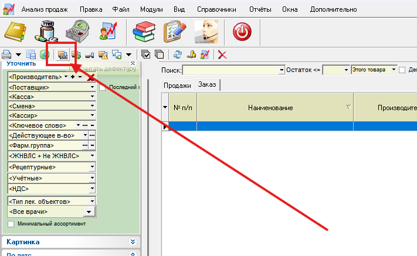Click the printer icon in toolbar
The width and height of the screenshot is (417, 256).
coord(6,54)
